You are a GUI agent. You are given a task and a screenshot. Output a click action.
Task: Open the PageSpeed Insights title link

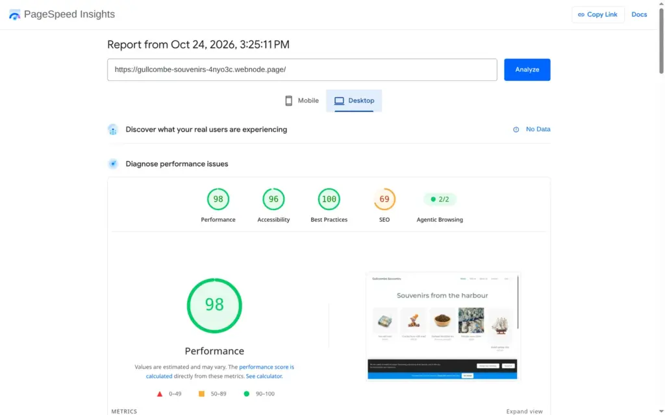[69, 14]
